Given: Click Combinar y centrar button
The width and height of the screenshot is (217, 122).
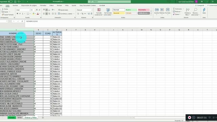Looking at the screenshot, I should pos(65,14).
